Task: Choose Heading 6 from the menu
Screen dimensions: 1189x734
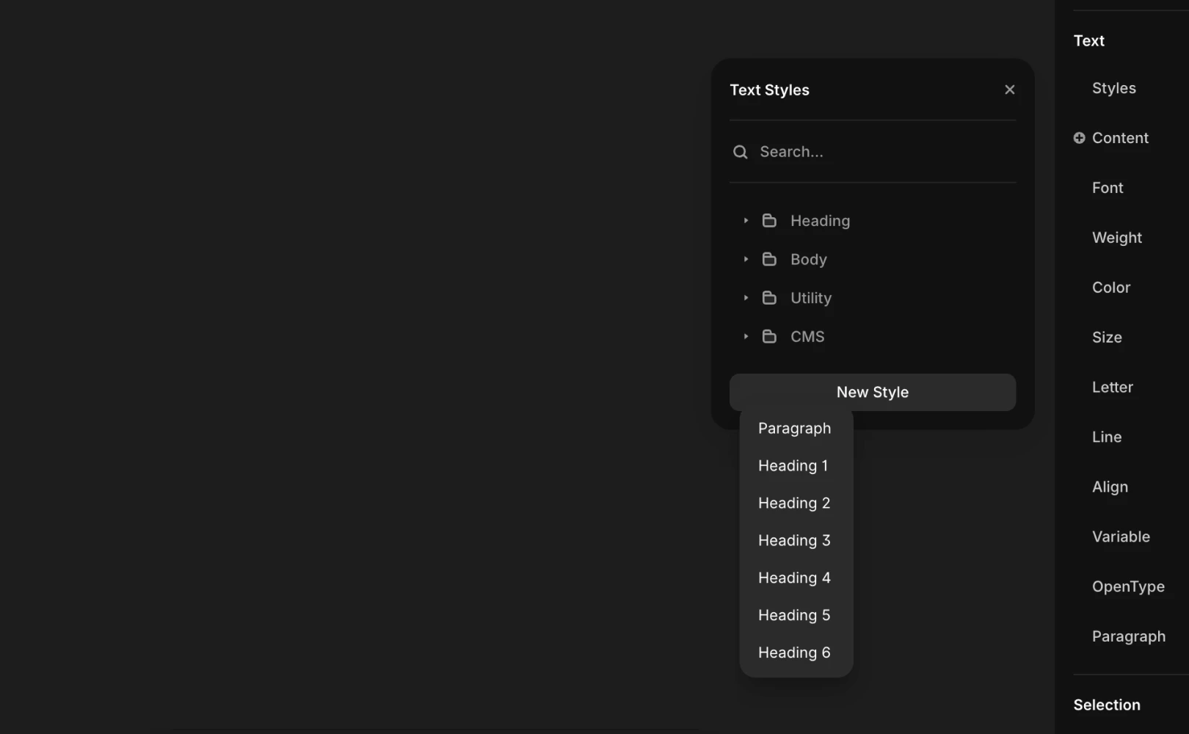Action: (796, 653)
